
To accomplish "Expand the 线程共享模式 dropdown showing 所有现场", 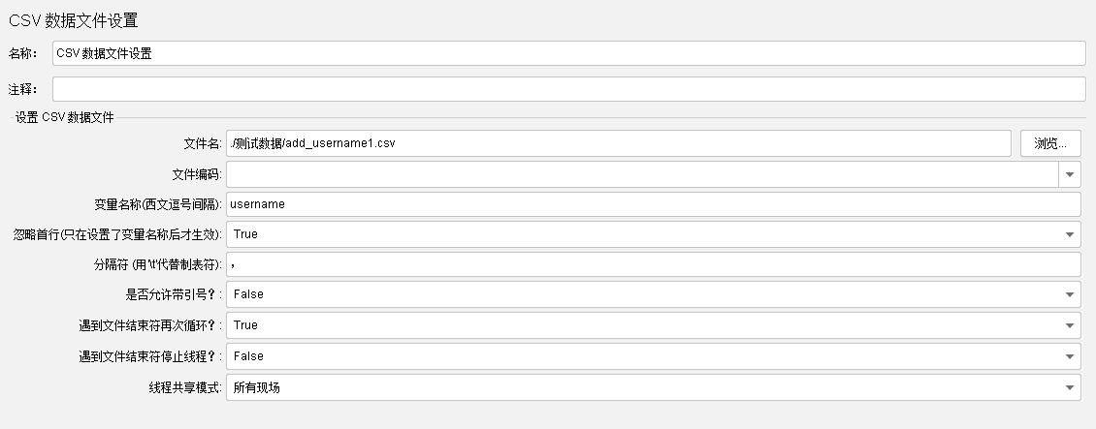I will click(653, 387).
